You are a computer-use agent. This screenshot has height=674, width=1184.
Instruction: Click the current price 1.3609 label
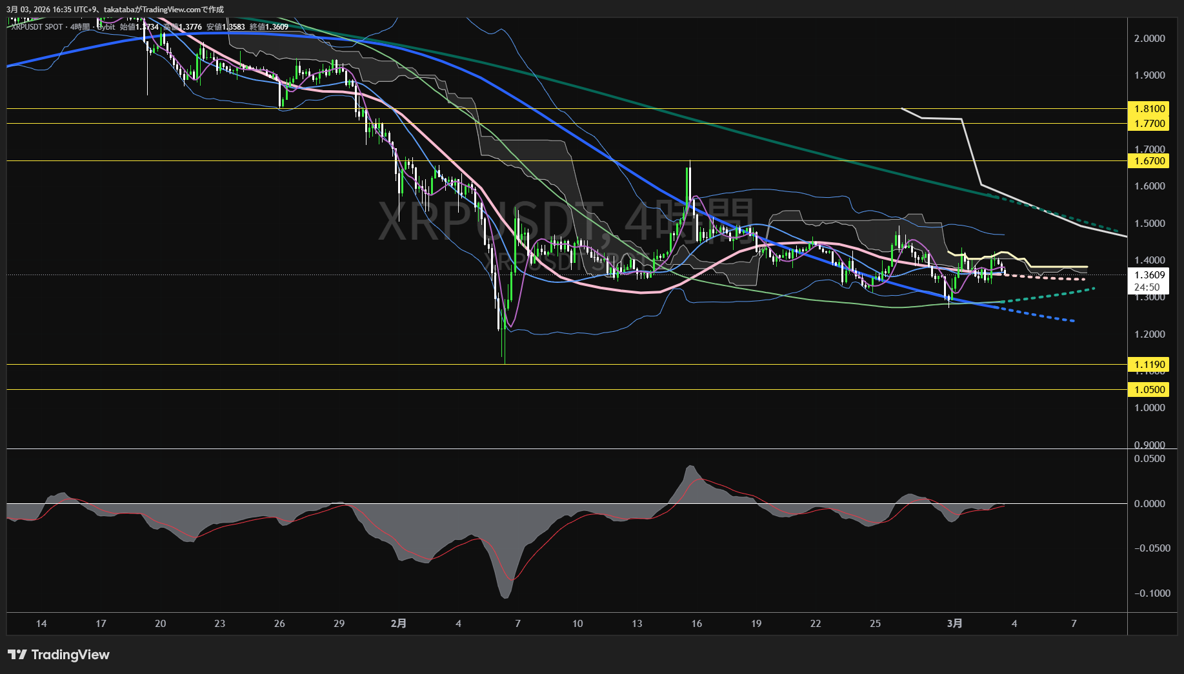click(1149, 275)
